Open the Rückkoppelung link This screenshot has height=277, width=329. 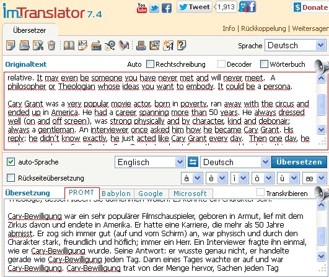[x=263, y=28]
